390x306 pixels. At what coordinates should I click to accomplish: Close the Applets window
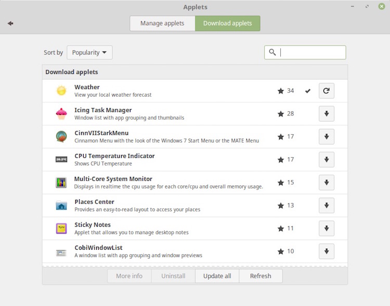pos(382,6)
